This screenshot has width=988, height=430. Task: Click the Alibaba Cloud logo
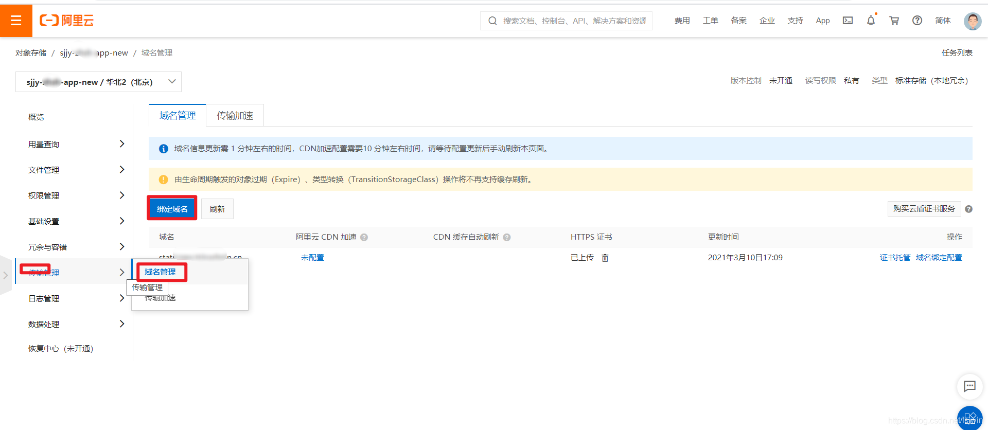point(67,21)
